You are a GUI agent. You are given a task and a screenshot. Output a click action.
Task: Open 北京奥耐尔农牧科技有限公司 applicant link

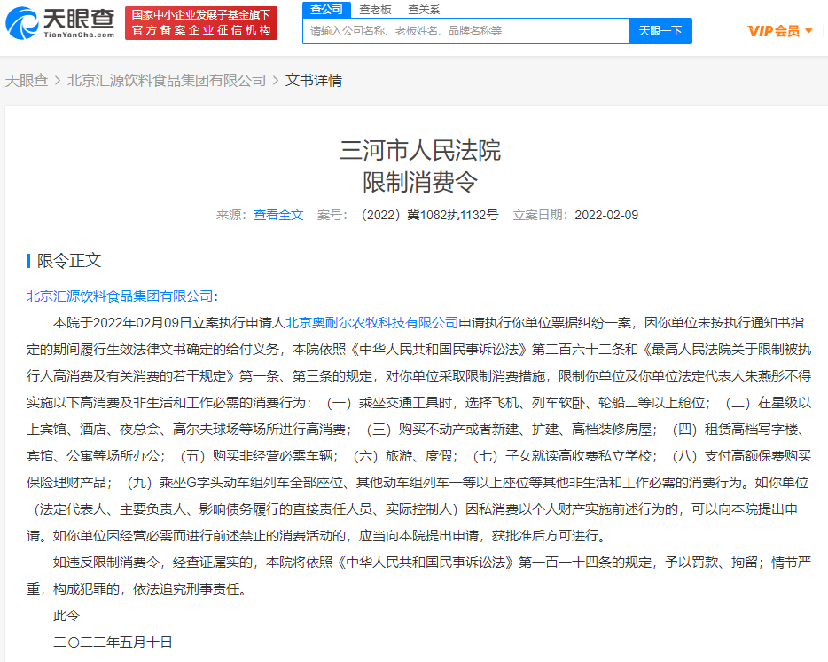371,322
